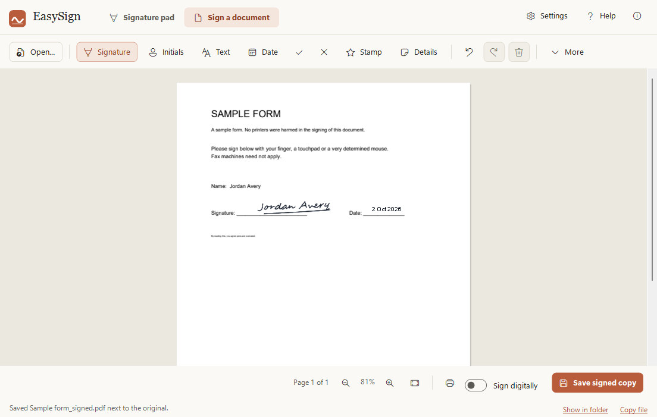657x417 pixels.
Task: Click the Show in folder link
Action: pos(586,410)
